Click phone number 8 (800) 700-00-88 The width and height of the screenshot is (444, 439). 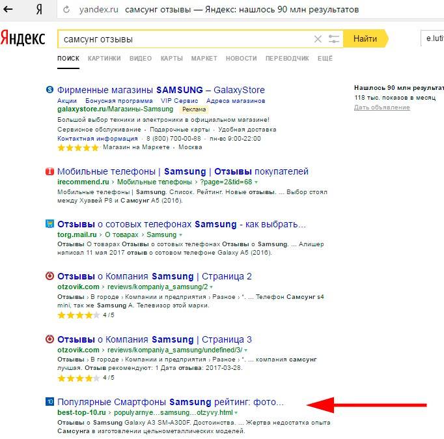(174, 139)
